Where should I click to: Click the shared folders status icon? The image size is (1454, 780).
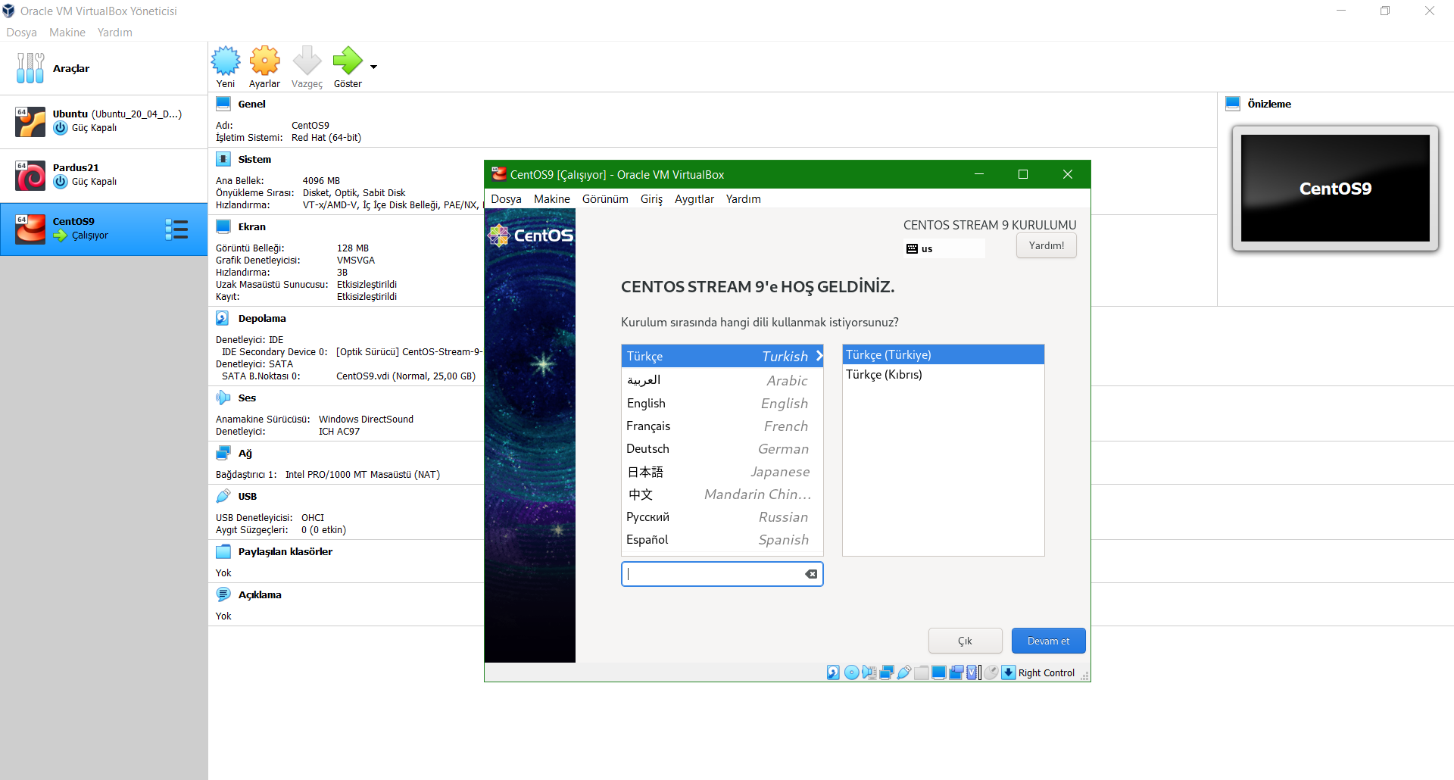point(922,672)
